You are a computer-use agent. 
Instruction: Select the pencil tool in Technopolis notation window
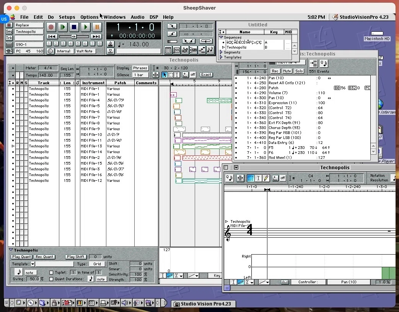(266, 178)
